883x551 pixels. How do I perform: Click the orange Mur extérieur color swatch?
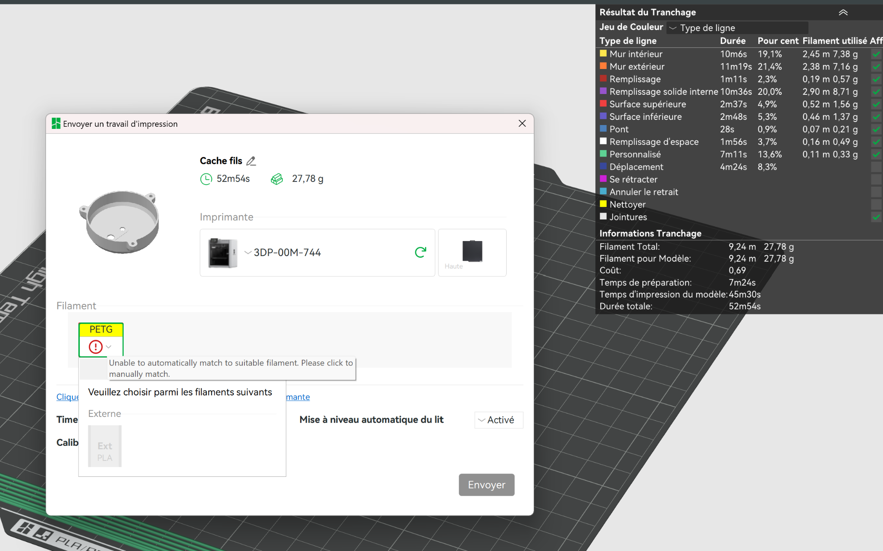[603, 66]
